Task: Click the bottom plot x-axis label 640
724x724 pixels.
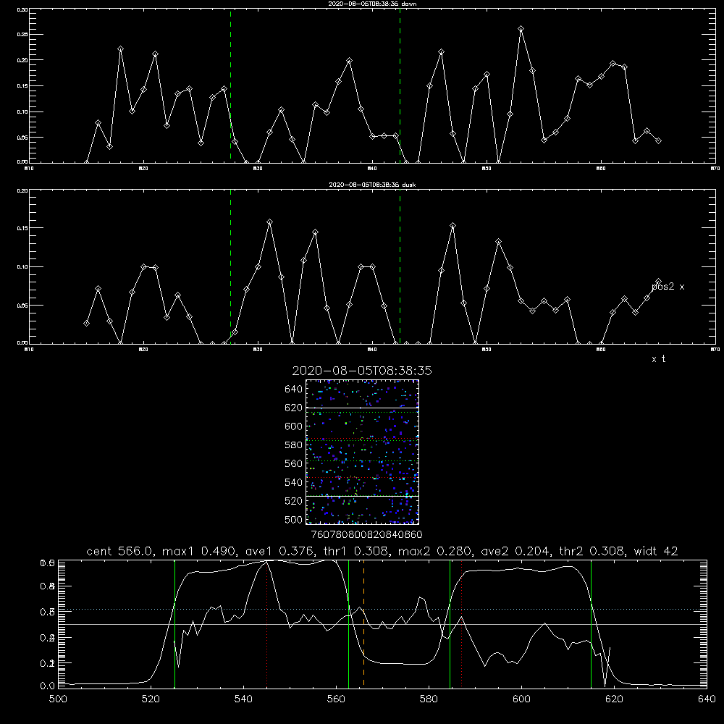Action: [x=707, y=699]
